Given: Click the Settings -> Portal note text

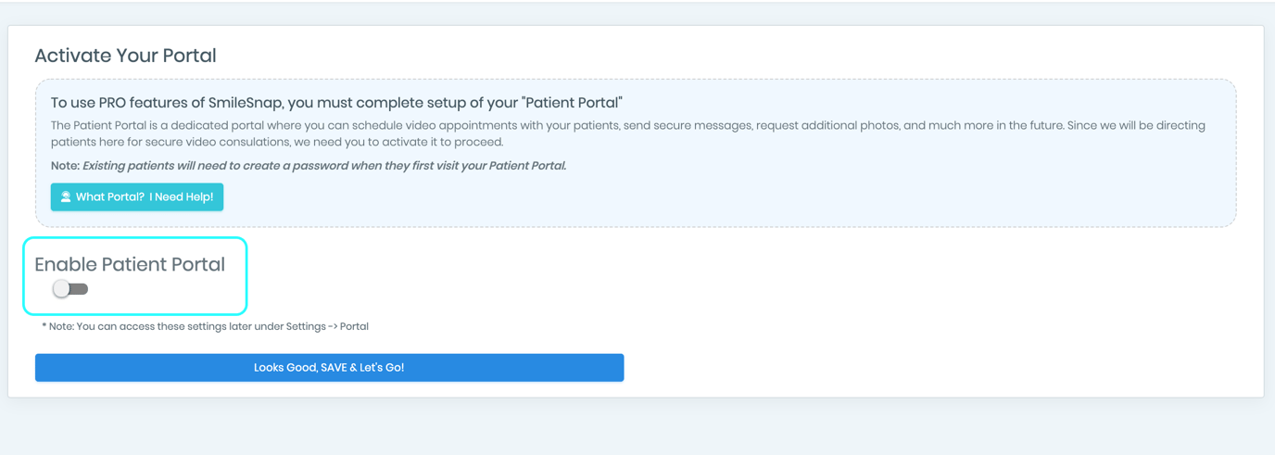Looking at the screenshot, I should coord(205,326).
